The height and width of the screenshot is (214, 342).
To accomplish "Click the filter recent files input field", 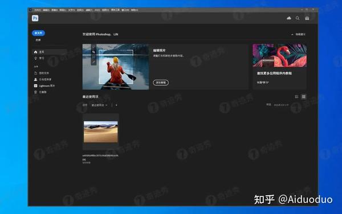I will [282, 105].
